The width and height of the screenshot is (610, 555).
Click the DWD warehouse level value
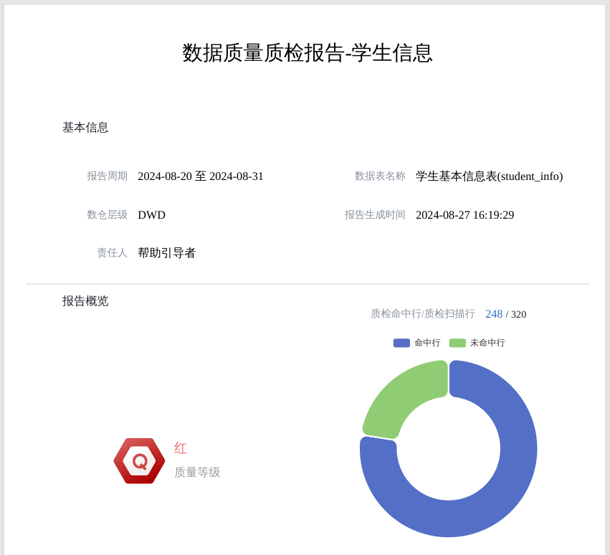click(x=152, y=215)
